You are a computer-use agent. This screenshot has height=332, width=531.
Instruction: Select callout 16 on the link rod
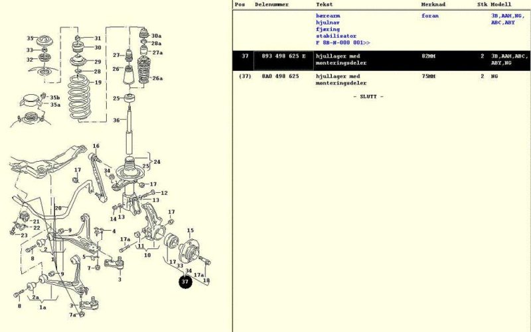96,146
